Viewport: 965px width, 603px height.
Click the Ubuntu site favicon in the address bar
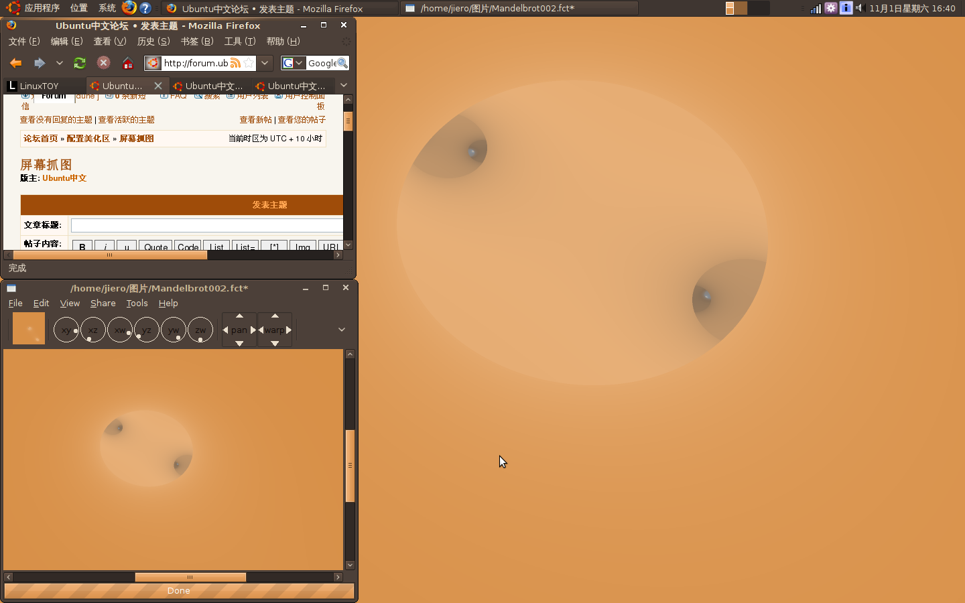click(x=153, y=63)
